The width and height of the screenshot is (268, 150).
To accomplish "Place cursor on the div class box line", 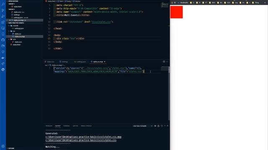I will tap(107, 38).
